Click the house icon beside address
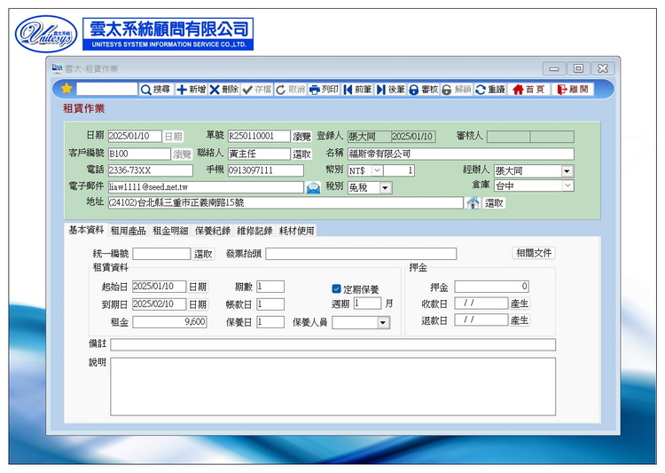The height and width of the screenshot is (473, 665). click(473, 203)
